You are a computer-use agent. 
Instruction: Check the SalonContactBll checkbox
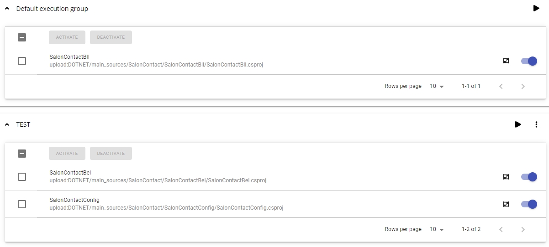[x=22, y=61]
